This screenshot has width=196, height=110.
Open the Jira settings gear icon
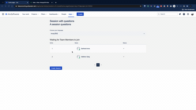click(x=188, y=14)
